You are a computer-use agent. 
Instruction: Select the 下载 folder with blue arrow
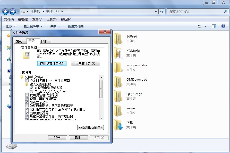click(118, 125)
